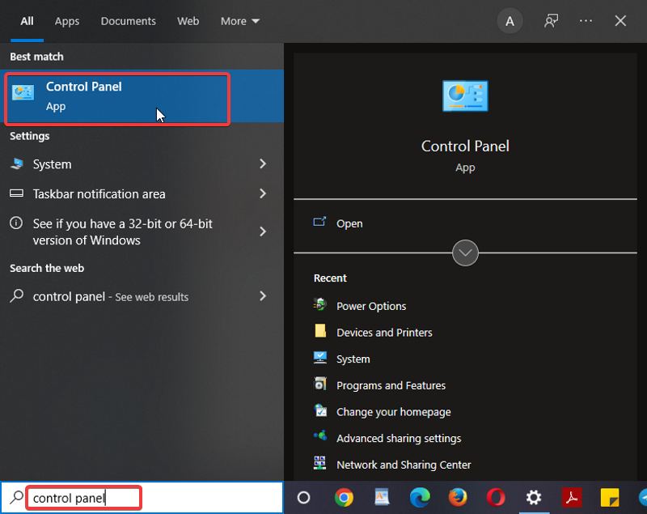
Task: Click the taskbar notification area icon
Action: (x=16, y=193)
